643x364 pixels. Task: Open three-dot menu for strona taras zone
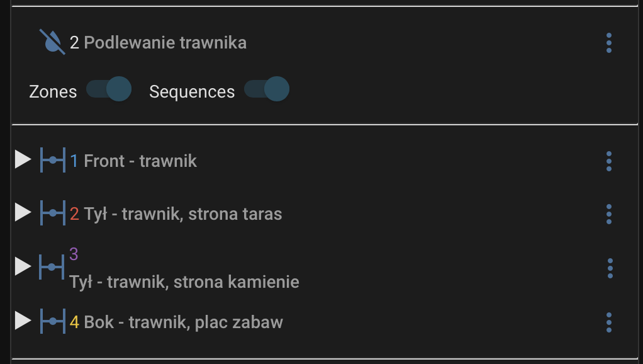click(x=608, y=214)
